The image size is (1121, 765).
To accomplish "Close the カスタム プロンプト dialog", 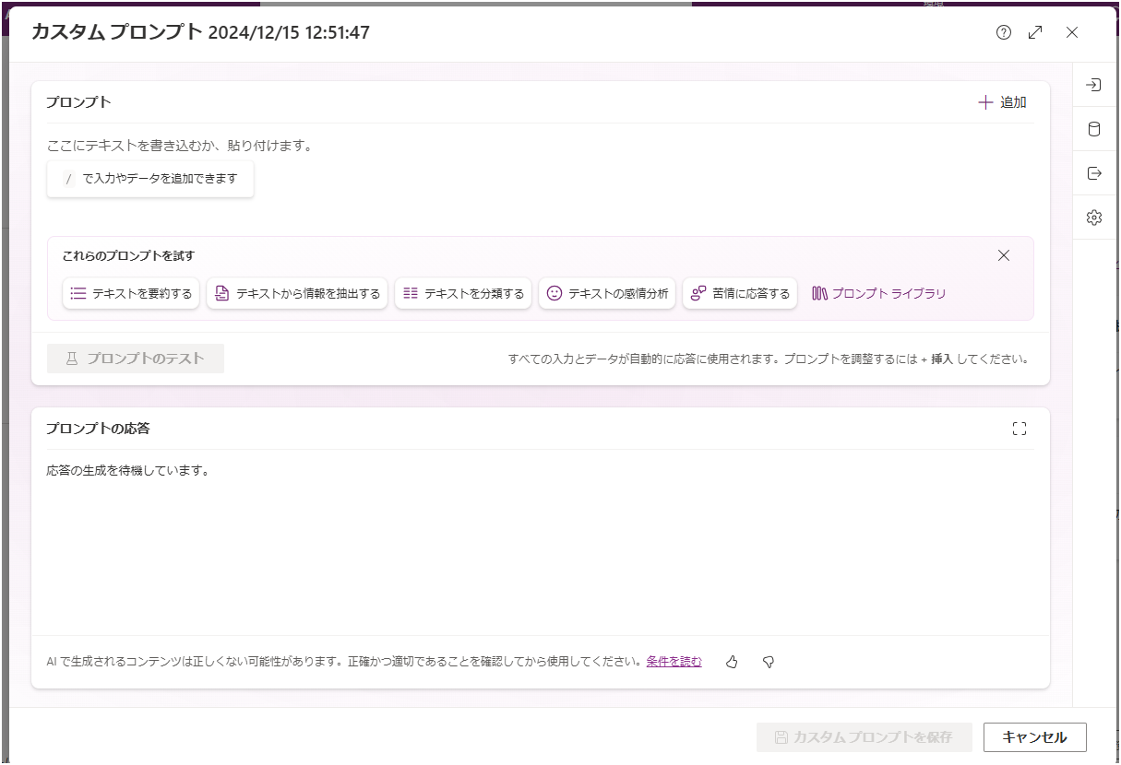I will tap(1072, 32).
